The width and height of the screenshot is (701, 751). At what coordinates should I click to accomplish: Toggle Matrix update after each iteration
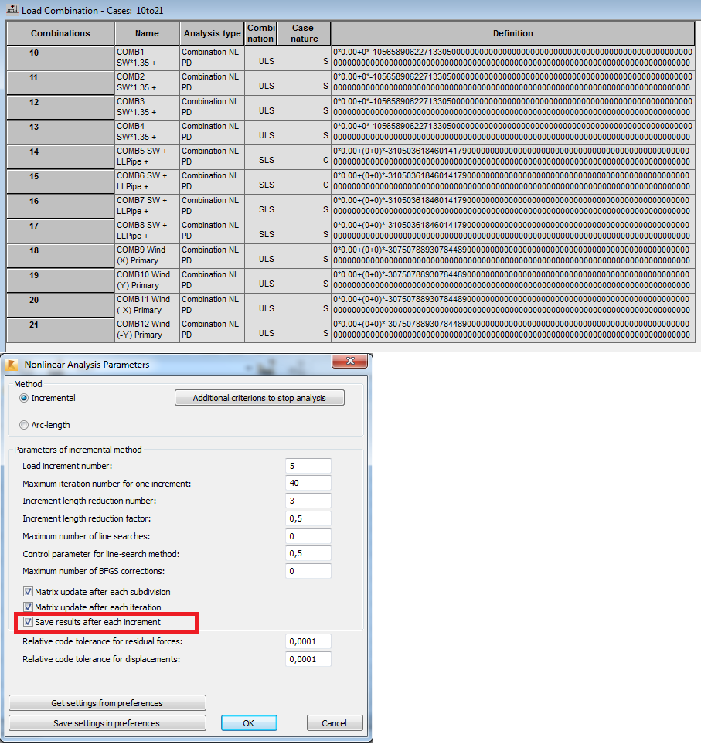click(x=28, y=607)
